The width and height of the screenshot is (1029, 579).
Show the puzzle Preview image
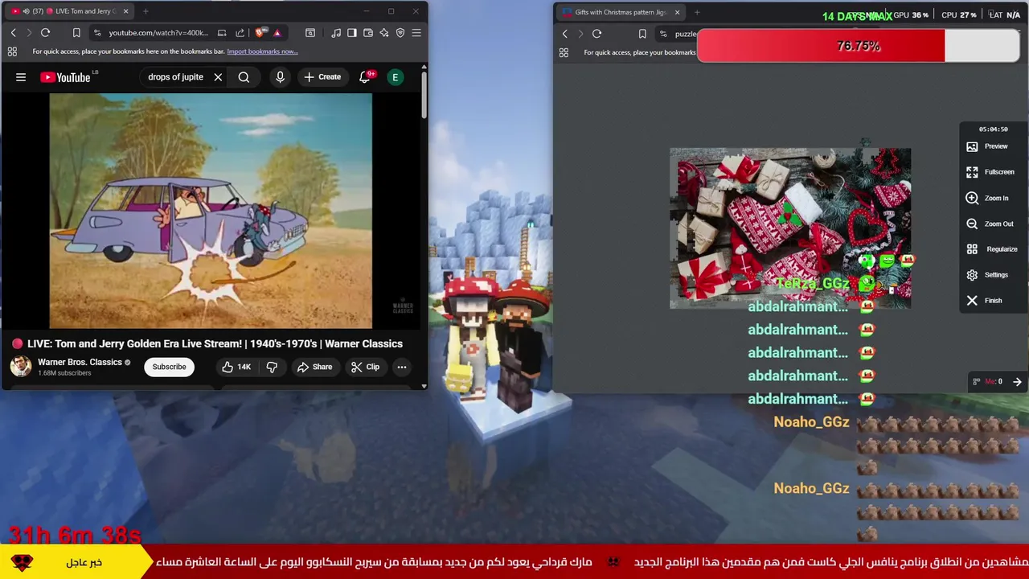988,146
